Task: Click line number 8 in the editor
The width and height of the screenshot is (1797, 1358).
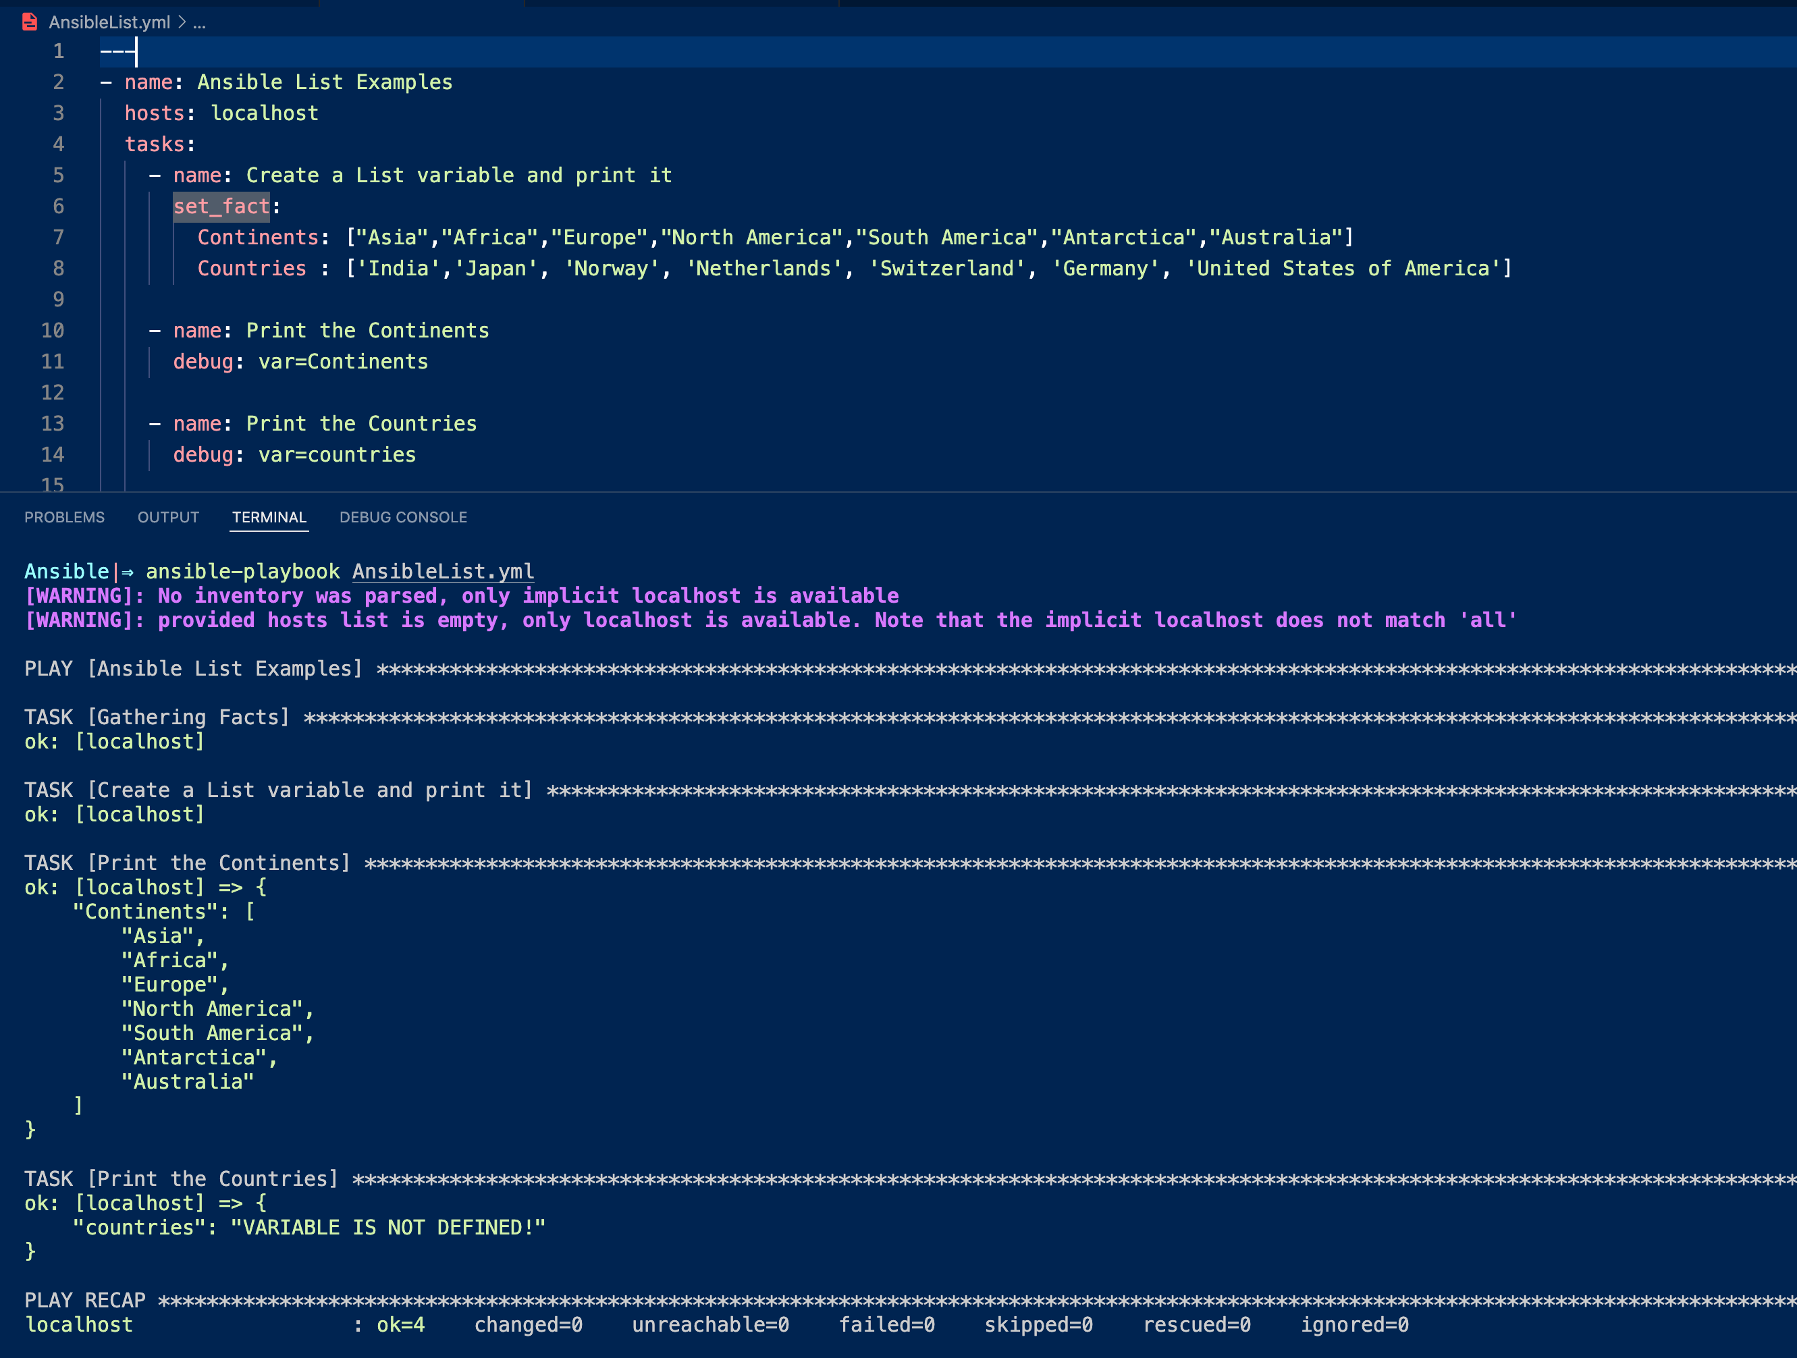Action: tap(57, 268)
